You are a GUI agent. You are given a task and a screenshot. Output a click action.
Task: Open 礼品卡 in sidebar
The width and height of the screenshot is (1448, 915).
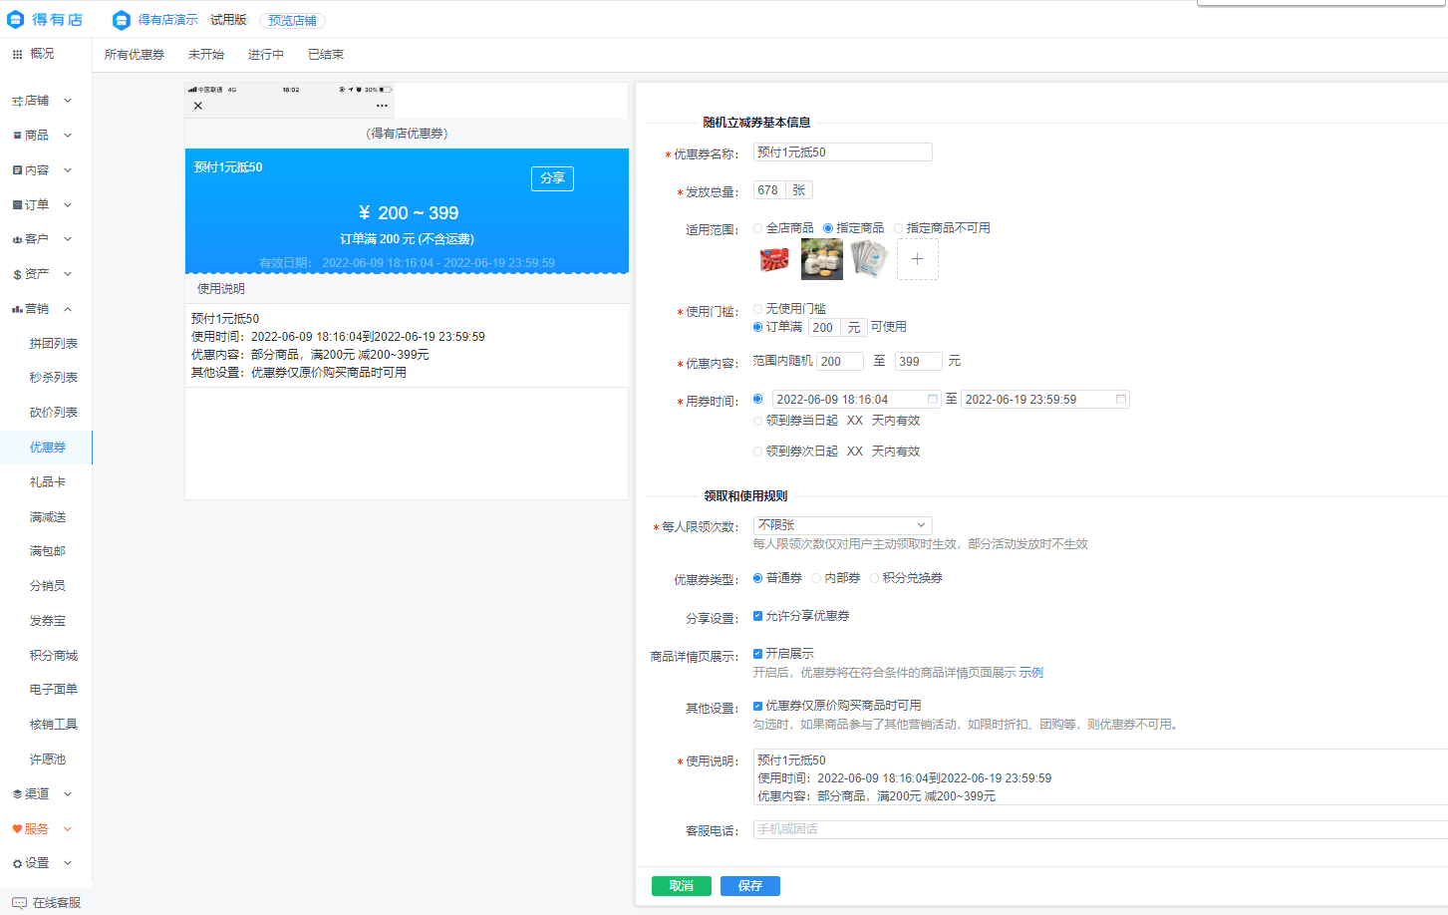point(48,482)
